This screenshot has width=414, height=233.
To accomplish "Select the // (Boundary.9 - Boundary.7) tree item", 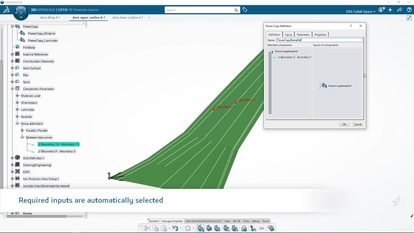I will coord(57,151).
